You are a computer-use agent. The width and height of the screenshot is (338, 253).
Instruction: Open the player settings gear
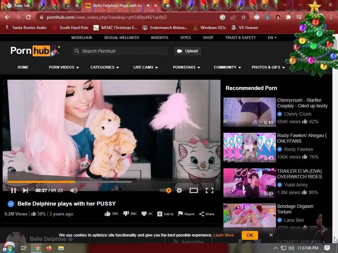click(179, 190)
